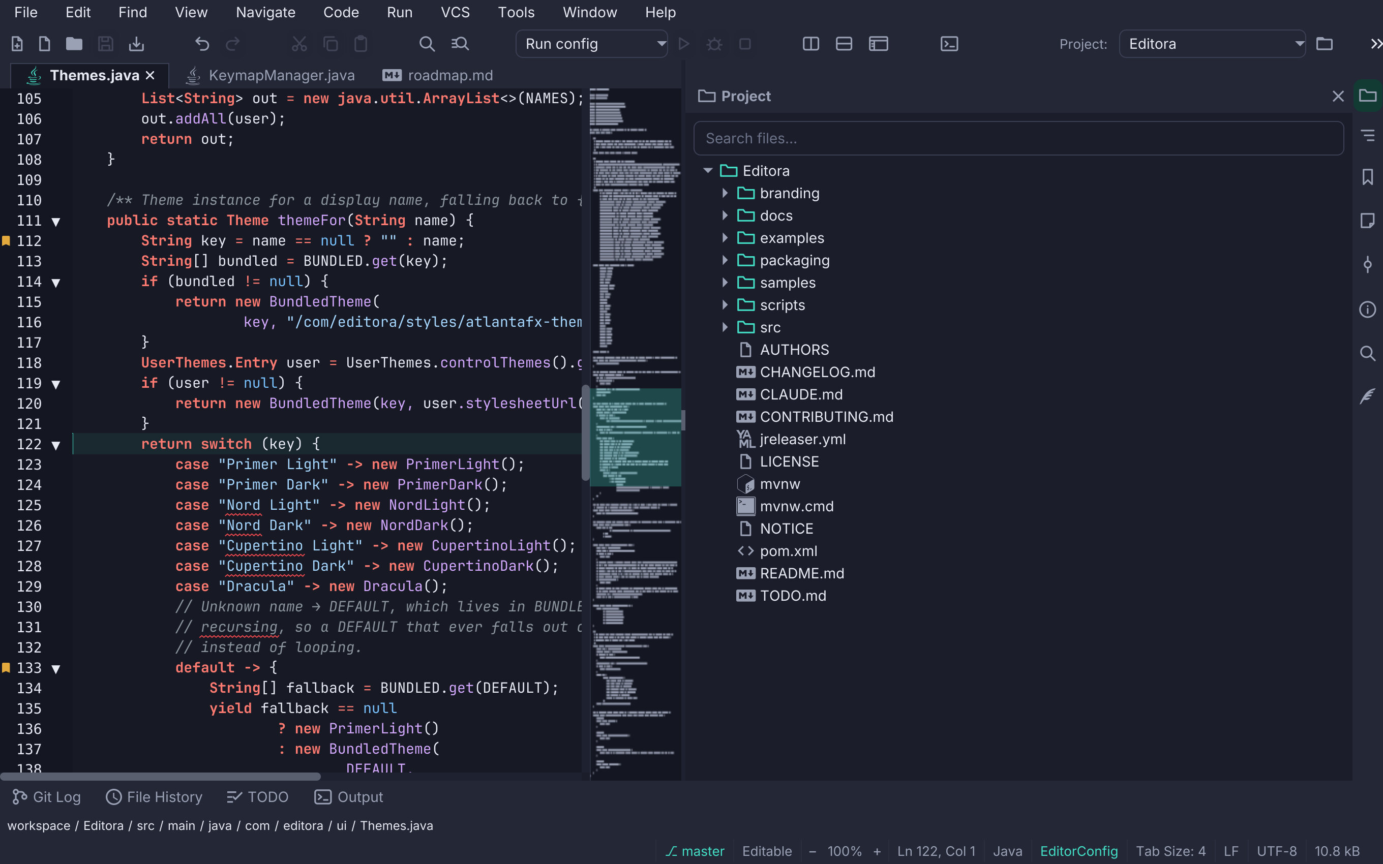
Task: Click EditorConfig in status bar
Action: [x=1079, y=851]
